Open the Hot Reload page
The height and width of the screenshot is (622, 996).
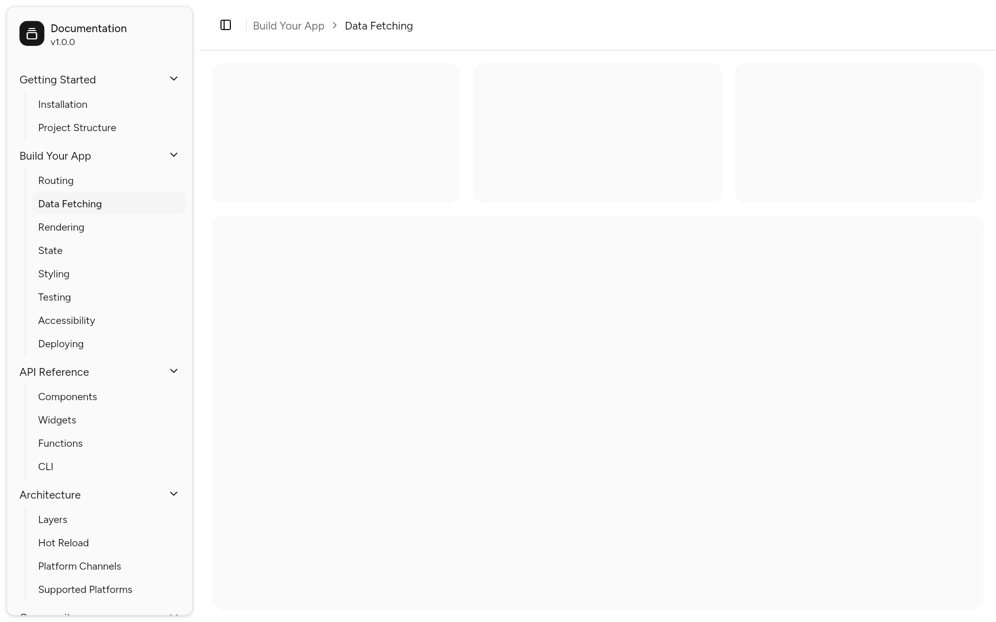tap(108, 543)
